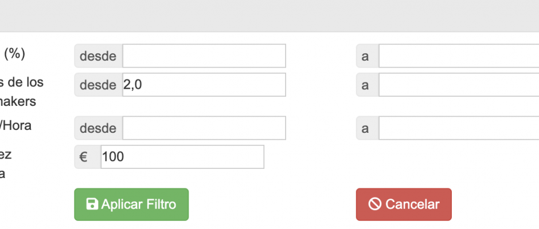Focus the 'a' field in the /Hora row

[x=459, y=128]
